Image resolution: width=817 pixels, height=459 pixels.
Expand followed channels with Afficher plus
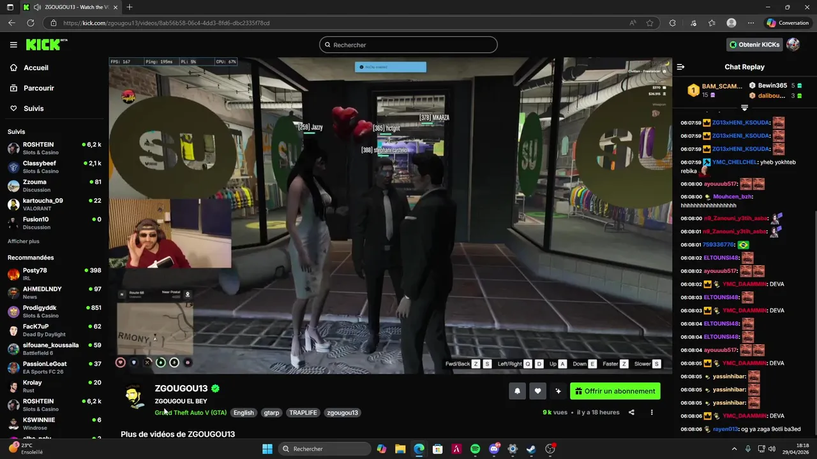[x=24, y=241]
